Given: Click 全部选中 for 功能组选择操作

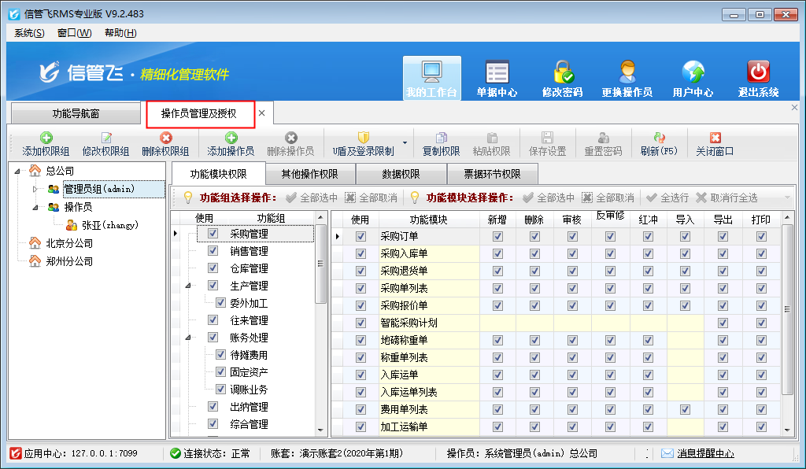Looking at the screenshot, I should 312,198.
